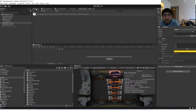Switch to Dopesheet view in Animation panel
Viewport: 196px width, 110px height.
(x=51, y=64)
